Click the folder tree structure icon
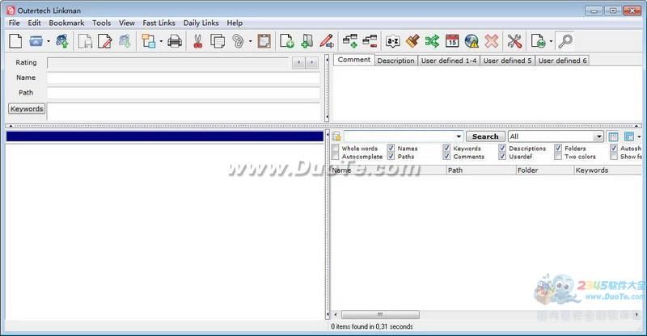Viewport: 647px width, 336px height. (x=149, y=41)
